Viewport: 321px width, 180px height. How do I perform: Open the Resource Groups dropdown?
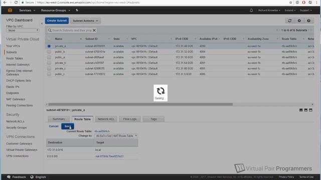click(x=56, y=10)
